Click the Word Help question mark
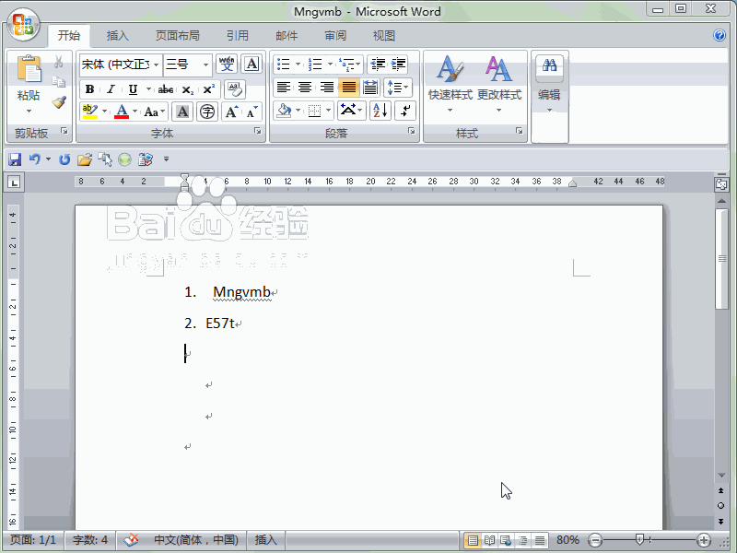The width and height of the screenshot is (737, 553). [719, 35]
